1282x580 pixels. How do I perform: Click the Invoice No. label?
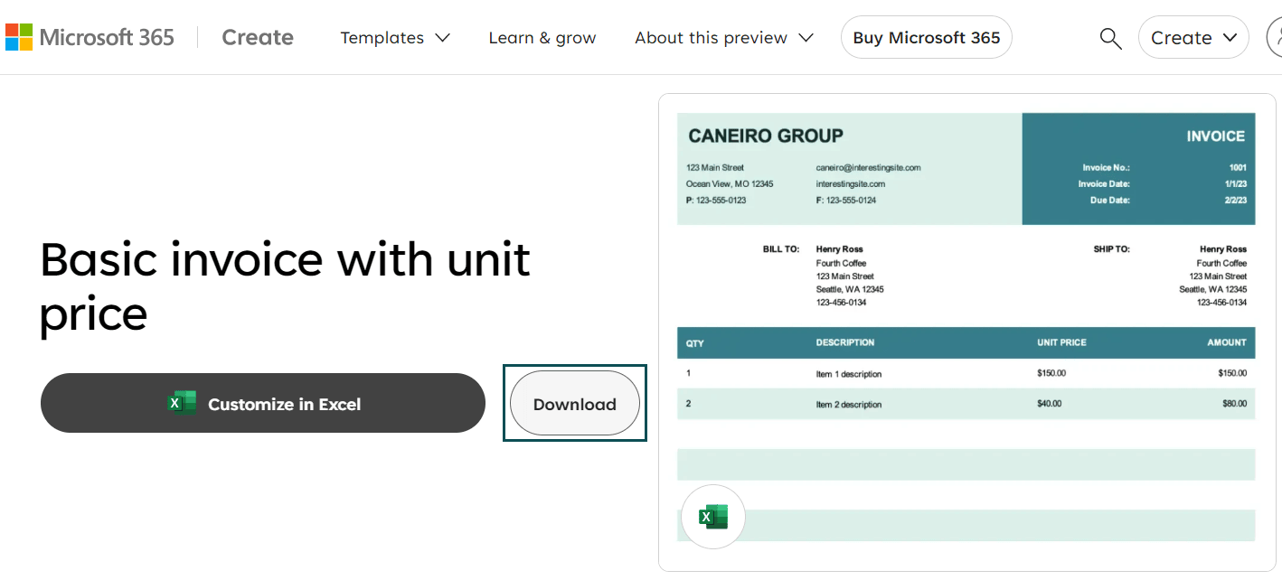point(1107,167)
